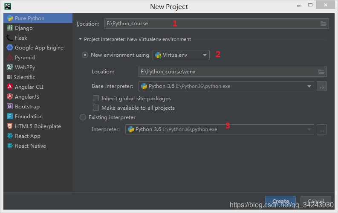Choose Foundation project type
The image size is (338, 213).
[38, 116]
